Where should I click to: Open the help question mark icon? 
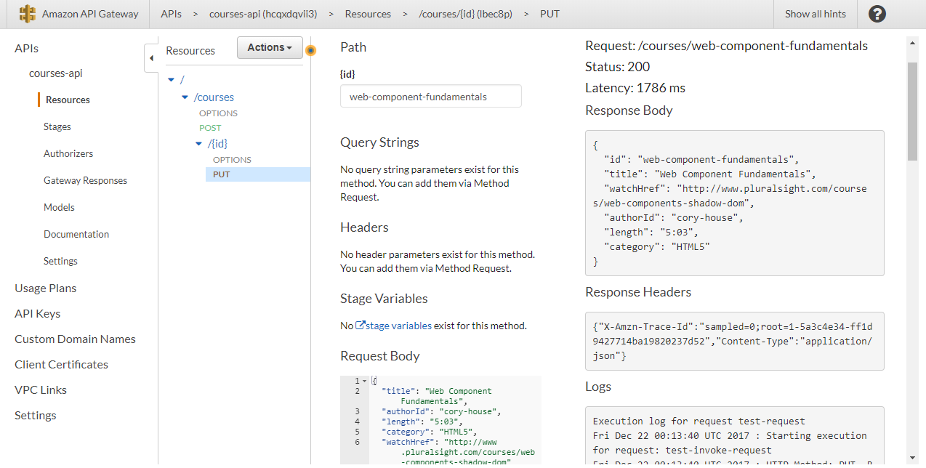(877, 14)
